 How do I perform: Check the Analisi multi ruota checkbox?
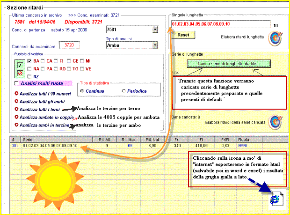pyautogui.click(x=16, y=83)
